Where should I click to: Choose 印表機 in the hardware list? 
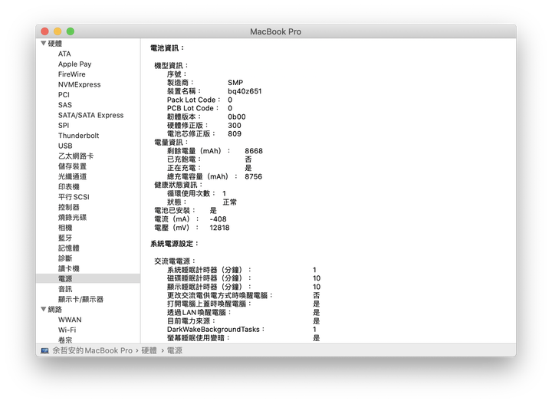pos(69,186)
